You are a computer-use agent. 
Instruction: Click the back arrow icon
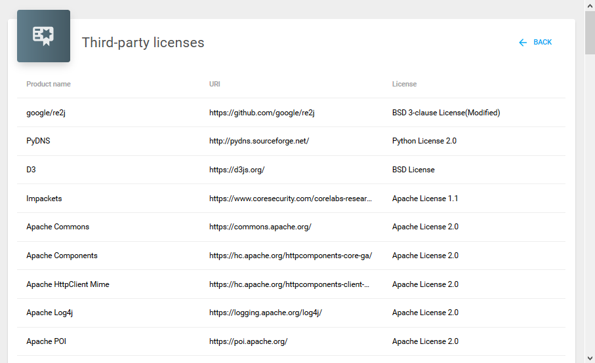point(523,43)
